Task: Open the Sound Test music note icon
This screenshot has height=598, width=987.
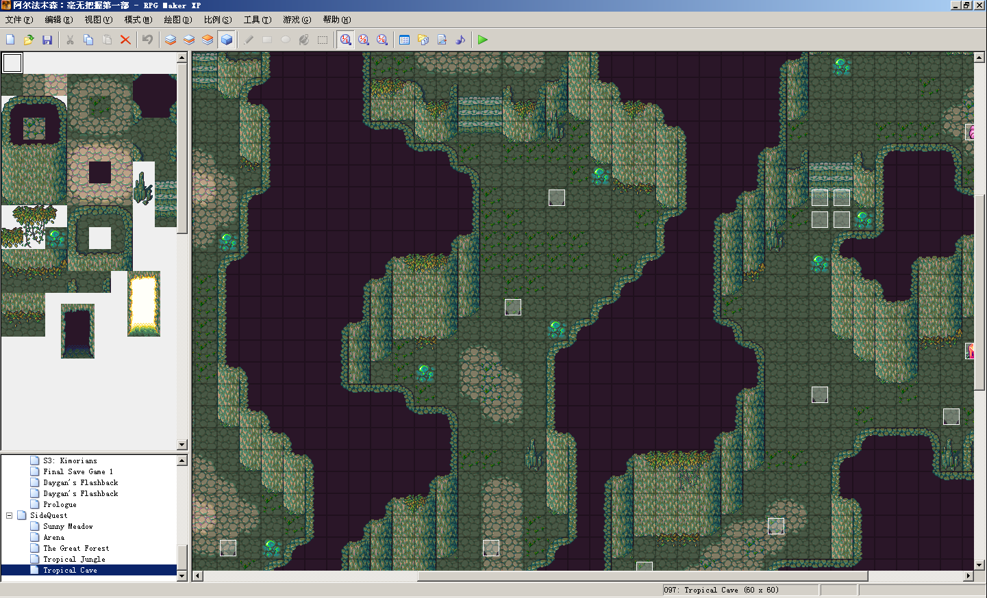Action: [460, 40]
